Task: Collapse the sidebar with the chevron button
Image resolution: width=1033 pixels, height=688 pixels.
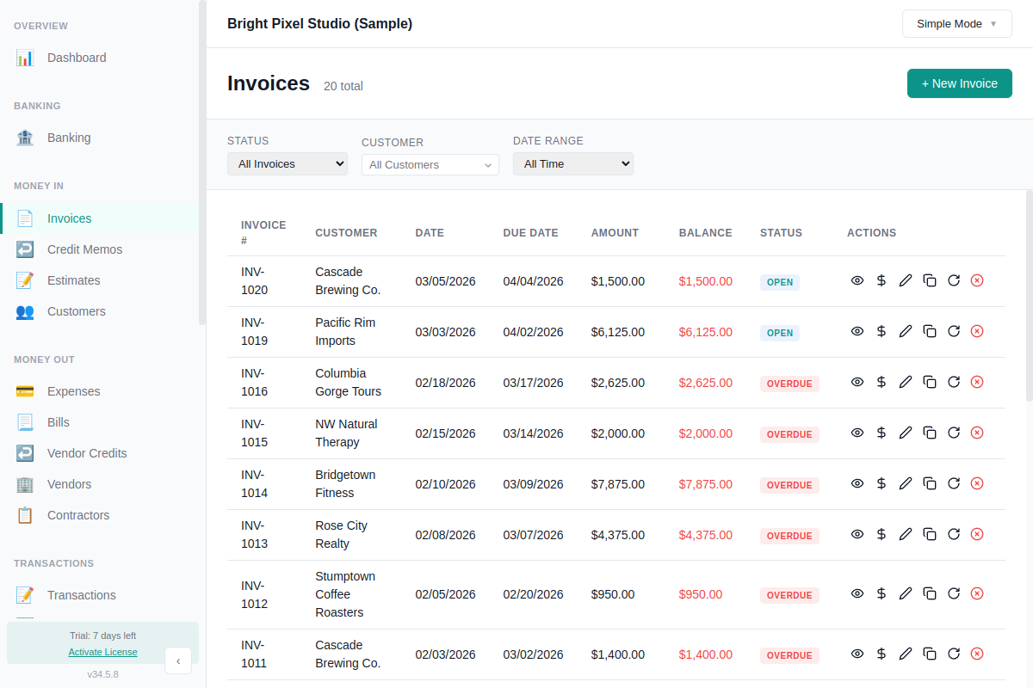Action: (x=178, y=660)
